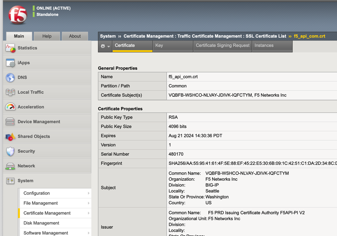This screenshot has width=337, height=236.
Task: Click the SSL Certificate List breadcrumb link
Action: 265,36
